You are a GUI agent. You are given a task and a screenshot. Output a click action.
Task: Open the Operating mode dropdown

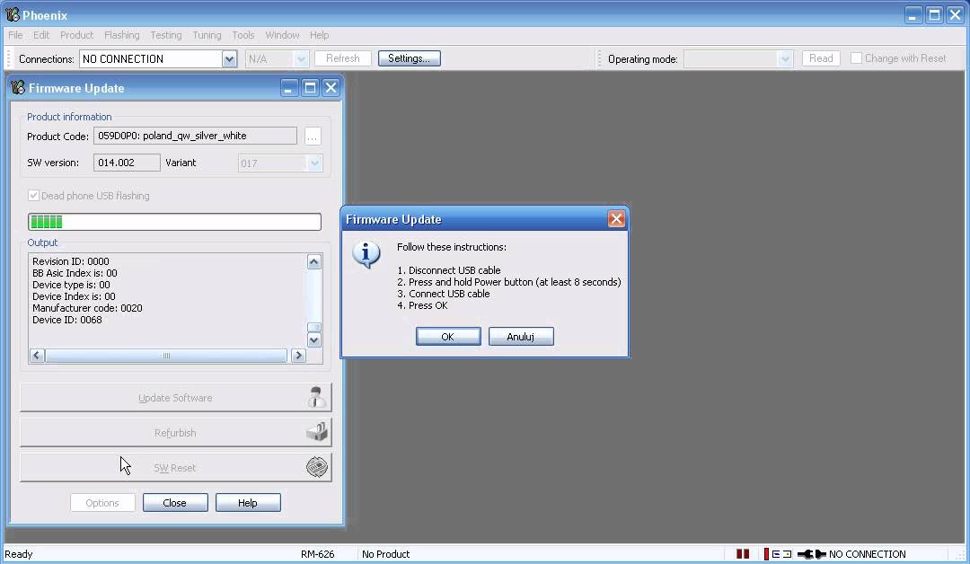(x=784, y=58)
